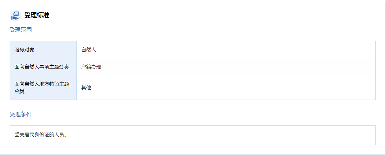386x155 pixels.
Task: Click the empty area right of 其他
Action: (233, 87)
